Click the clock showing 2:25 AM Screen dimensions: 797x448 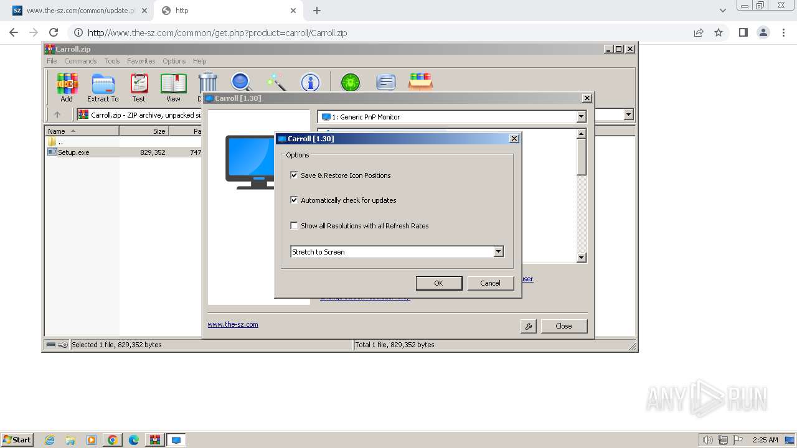point(765,440)
